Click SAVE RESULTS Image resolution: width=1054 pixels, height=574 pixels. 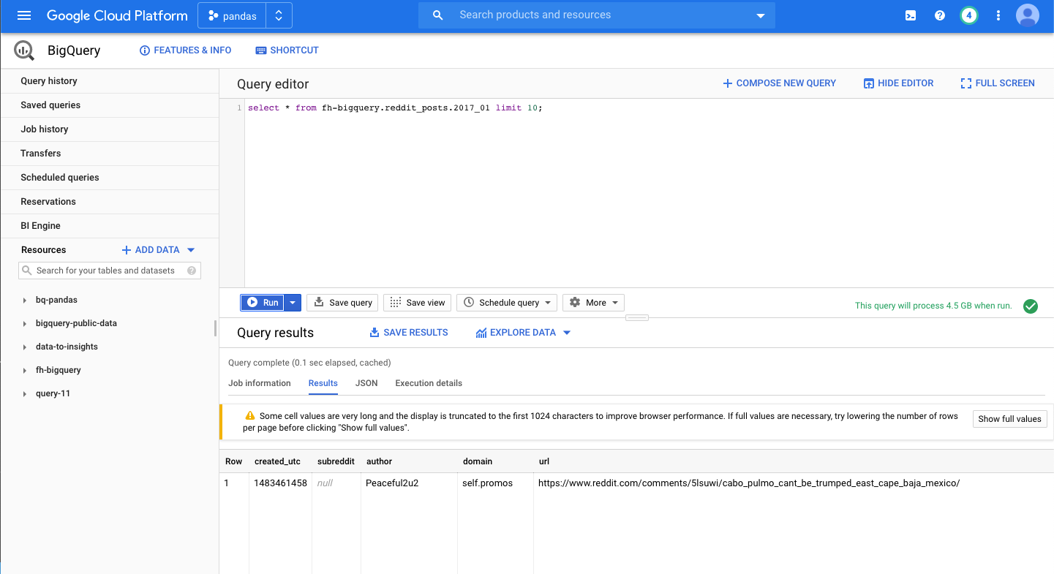tap(409, 333)
